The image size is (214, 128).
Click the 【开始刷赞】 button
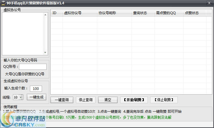click(134, 100)
